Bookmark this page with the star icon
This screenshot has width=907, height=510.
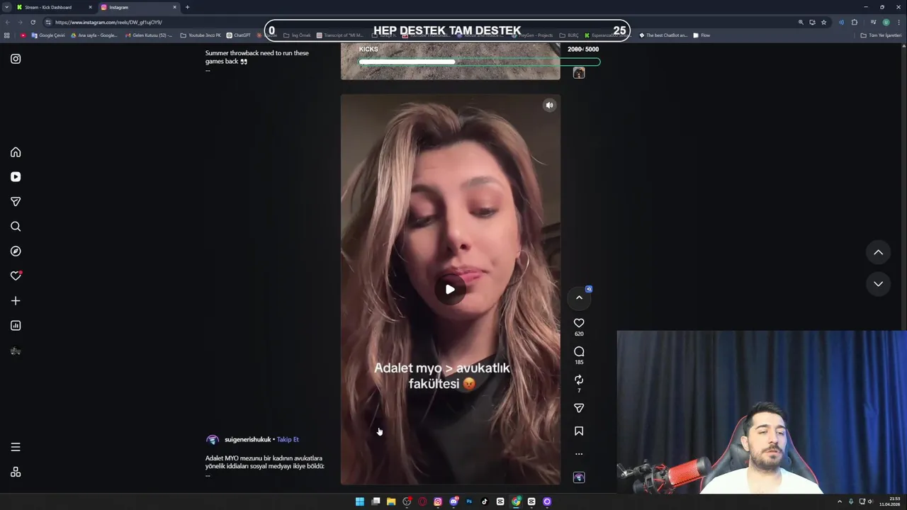[x=823, y=22]
